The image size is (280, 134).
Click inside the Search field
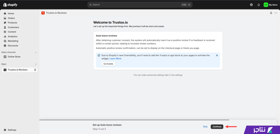[140, 5]
